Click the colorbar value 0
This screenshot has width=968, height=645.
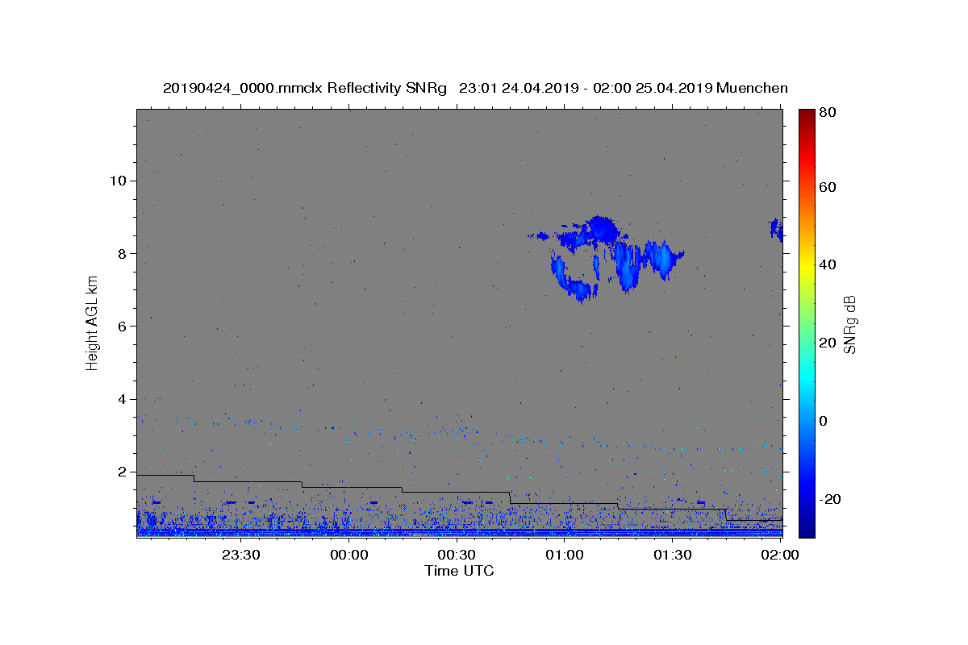pos(824,421)
